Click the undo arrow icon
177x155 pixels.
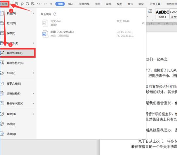coord(38,4)
